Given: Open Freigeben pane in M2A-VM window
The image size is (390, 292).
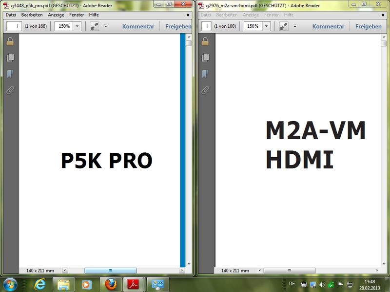Looking at the screenshot, I should (369, 26).
